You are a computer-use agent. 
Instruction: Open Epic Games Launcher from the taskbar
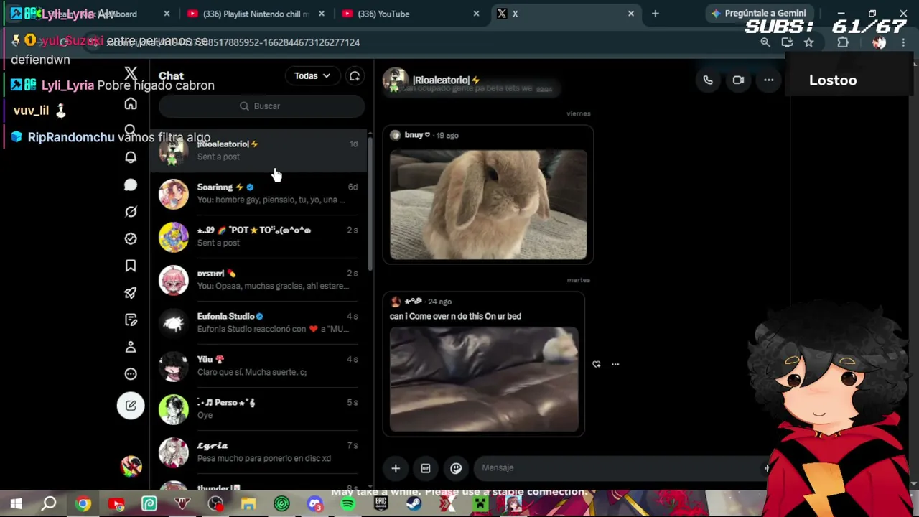click(x=381, y=504)
